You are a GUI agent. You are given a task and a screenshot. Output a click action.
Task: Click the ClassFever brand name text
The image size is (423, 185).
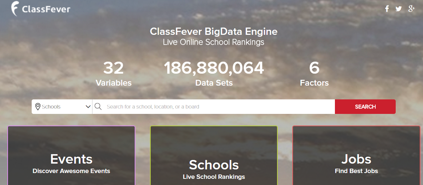[46, 9]
